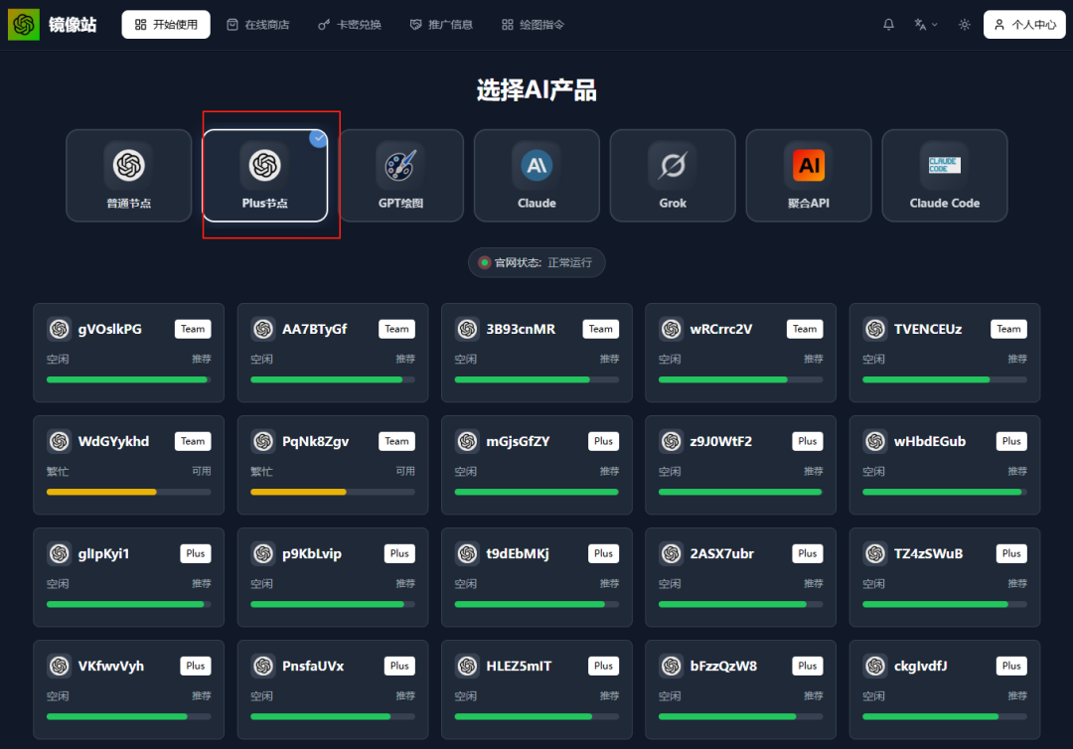Select node gVOslkPG

128,353
